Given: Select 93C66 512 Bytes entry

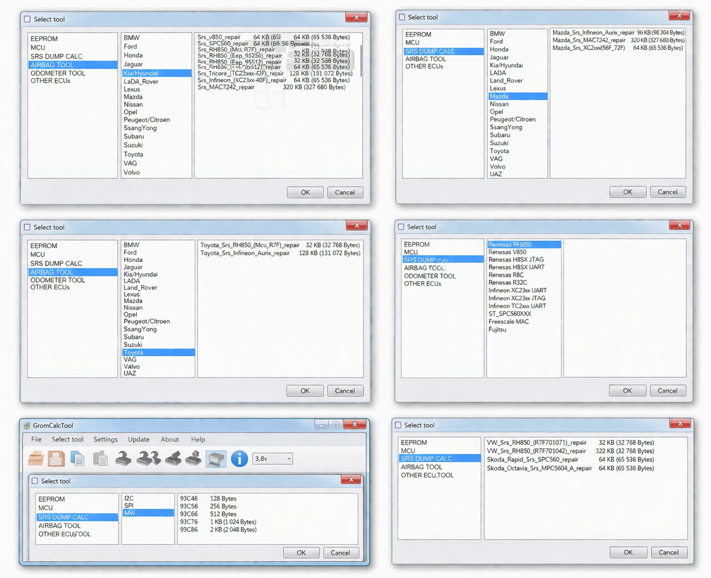Looking at the screenshot, I should click(208, 514).
